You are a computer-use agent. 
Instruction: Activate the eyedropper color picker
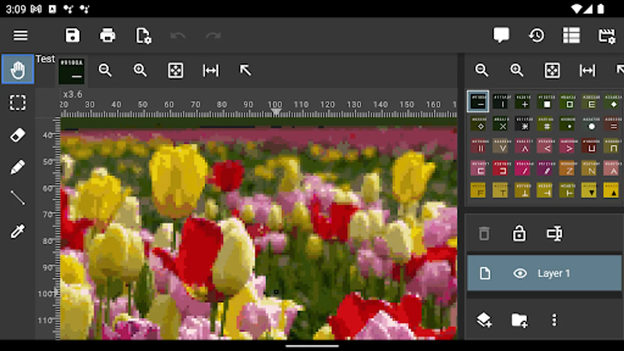[x=18, y=231]
